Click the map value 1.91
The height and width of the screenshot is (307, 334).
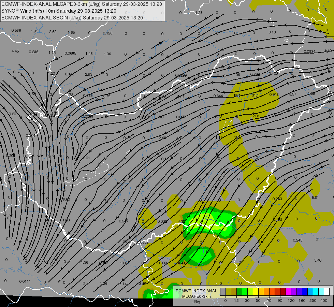[x=34, y=31]
